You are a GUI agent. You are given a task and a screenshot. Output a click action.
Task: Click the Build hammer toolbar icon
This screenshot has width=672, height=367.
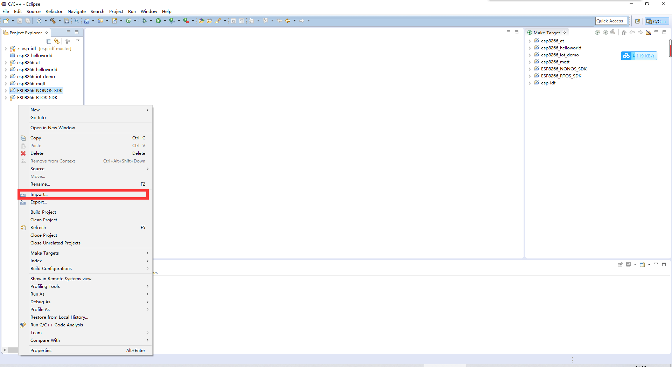point(53,21)
